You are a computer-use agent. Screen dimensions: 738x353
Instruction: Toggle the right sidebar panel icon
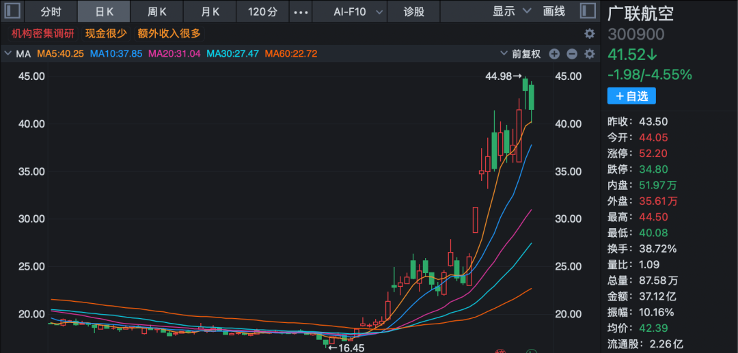(x=587, y=11)
